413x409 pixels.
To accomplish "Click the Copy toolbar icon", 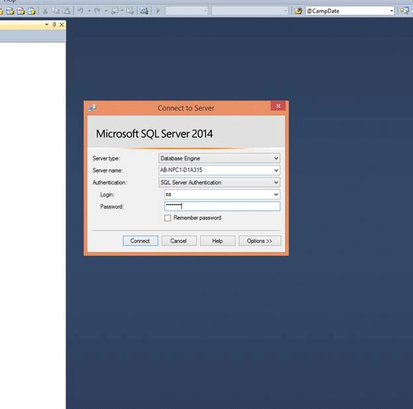I will point(56,11).
